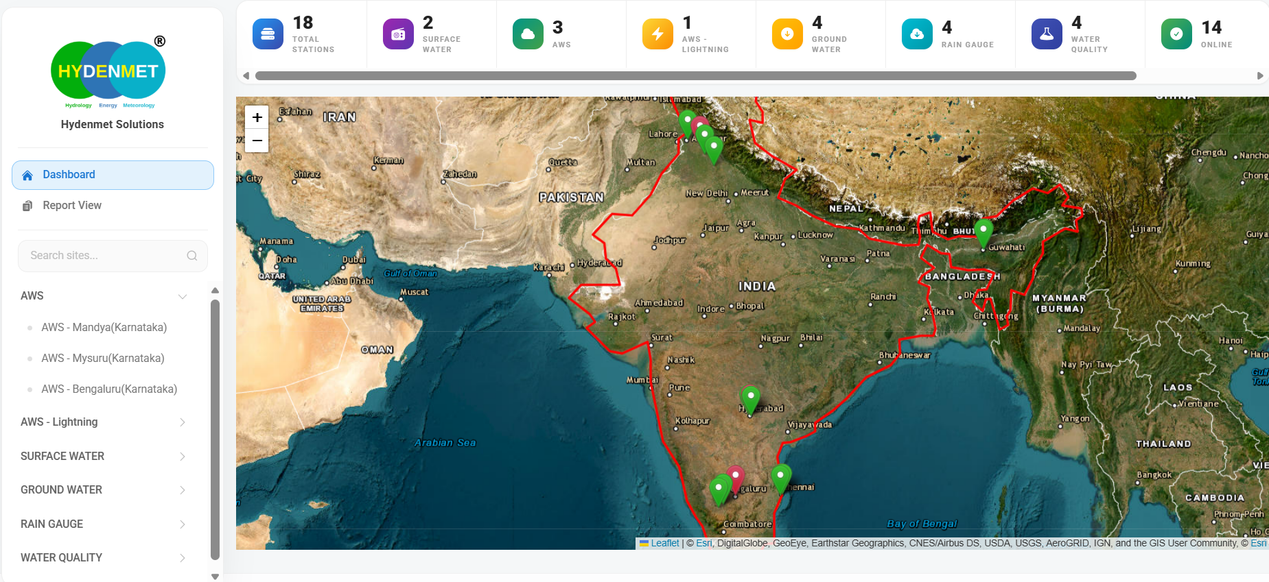
Task: Expand the SURFACE WATER category
Action: 183,457
